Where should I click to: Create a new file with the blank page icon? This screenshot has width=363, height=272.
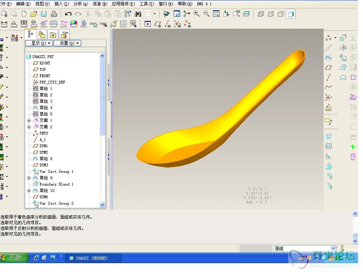[x=24, y=14]
